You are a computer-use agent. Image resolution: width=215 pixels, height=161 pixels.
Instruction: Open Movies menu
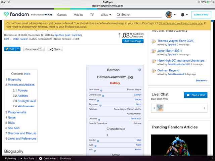tap(78, 15)
